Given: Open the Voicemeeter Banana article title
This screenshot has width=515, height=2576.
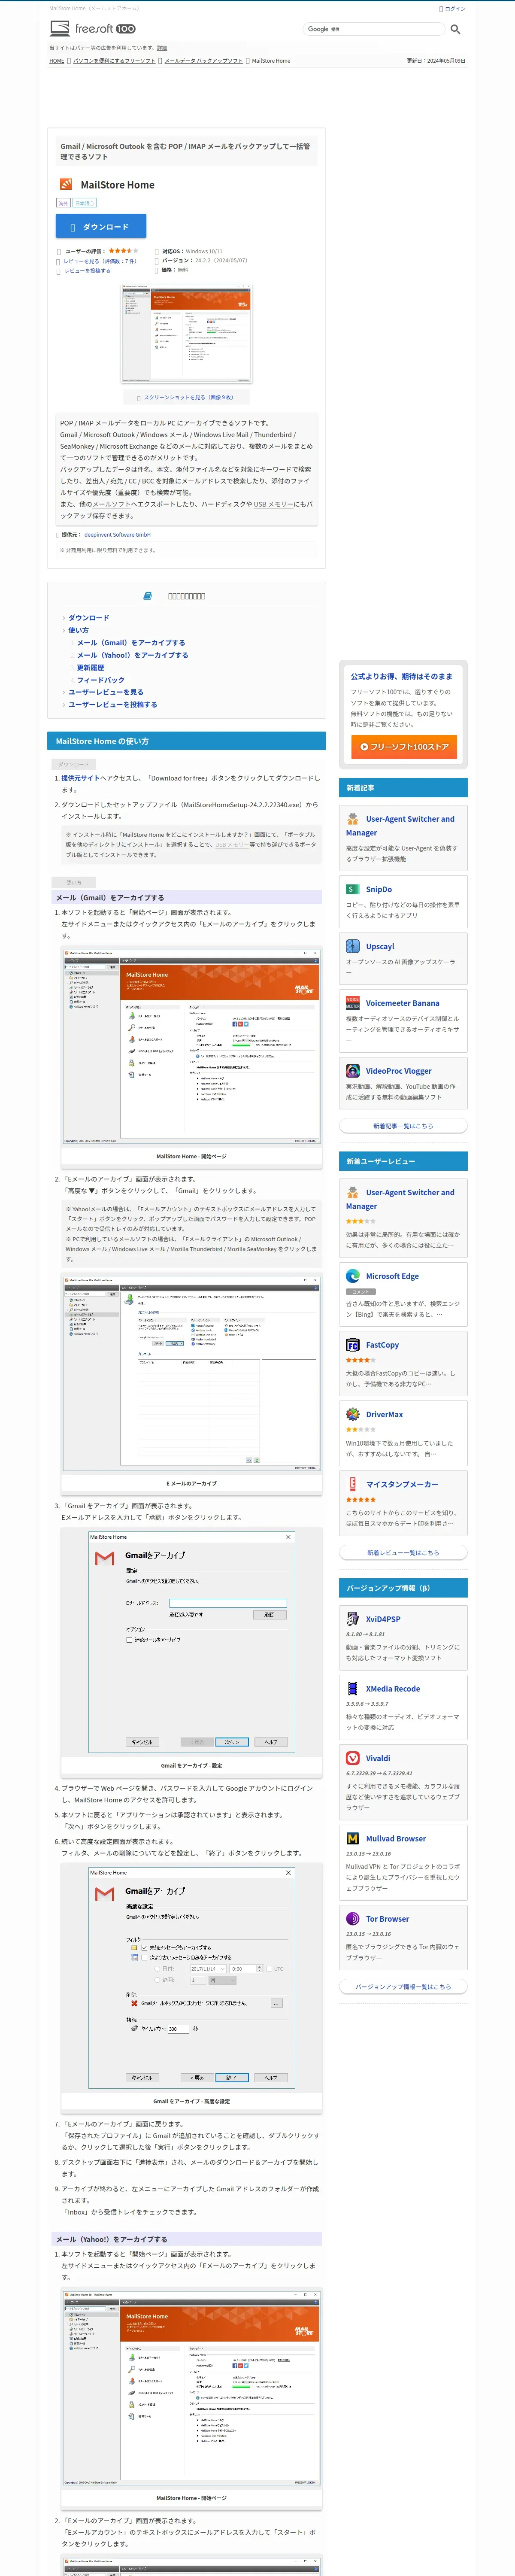Looking at the screenshot, I should 402,1003.
